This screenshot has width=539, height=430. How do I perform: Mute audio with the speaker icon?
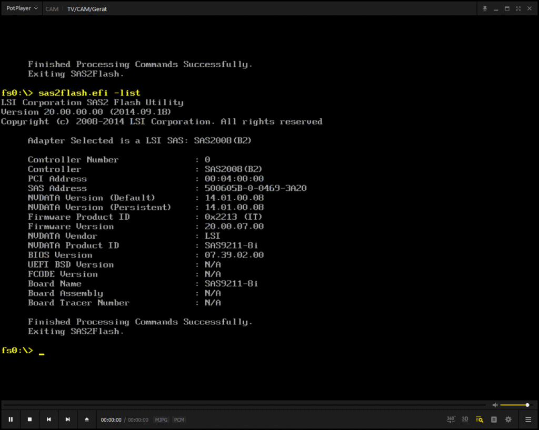[495, 405]
